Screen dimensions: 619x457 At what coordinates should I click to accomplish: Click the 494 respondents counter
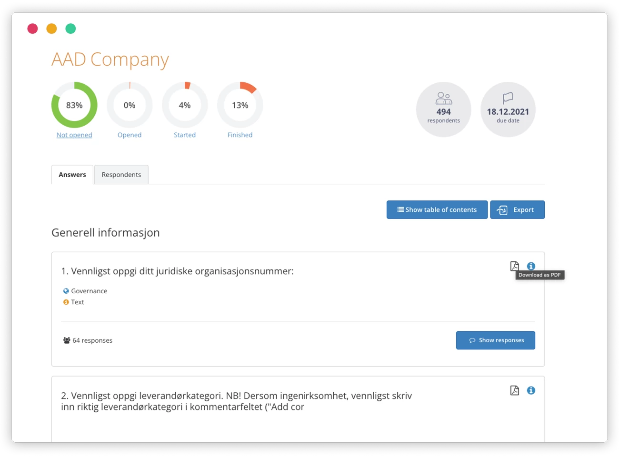[444, 109]
